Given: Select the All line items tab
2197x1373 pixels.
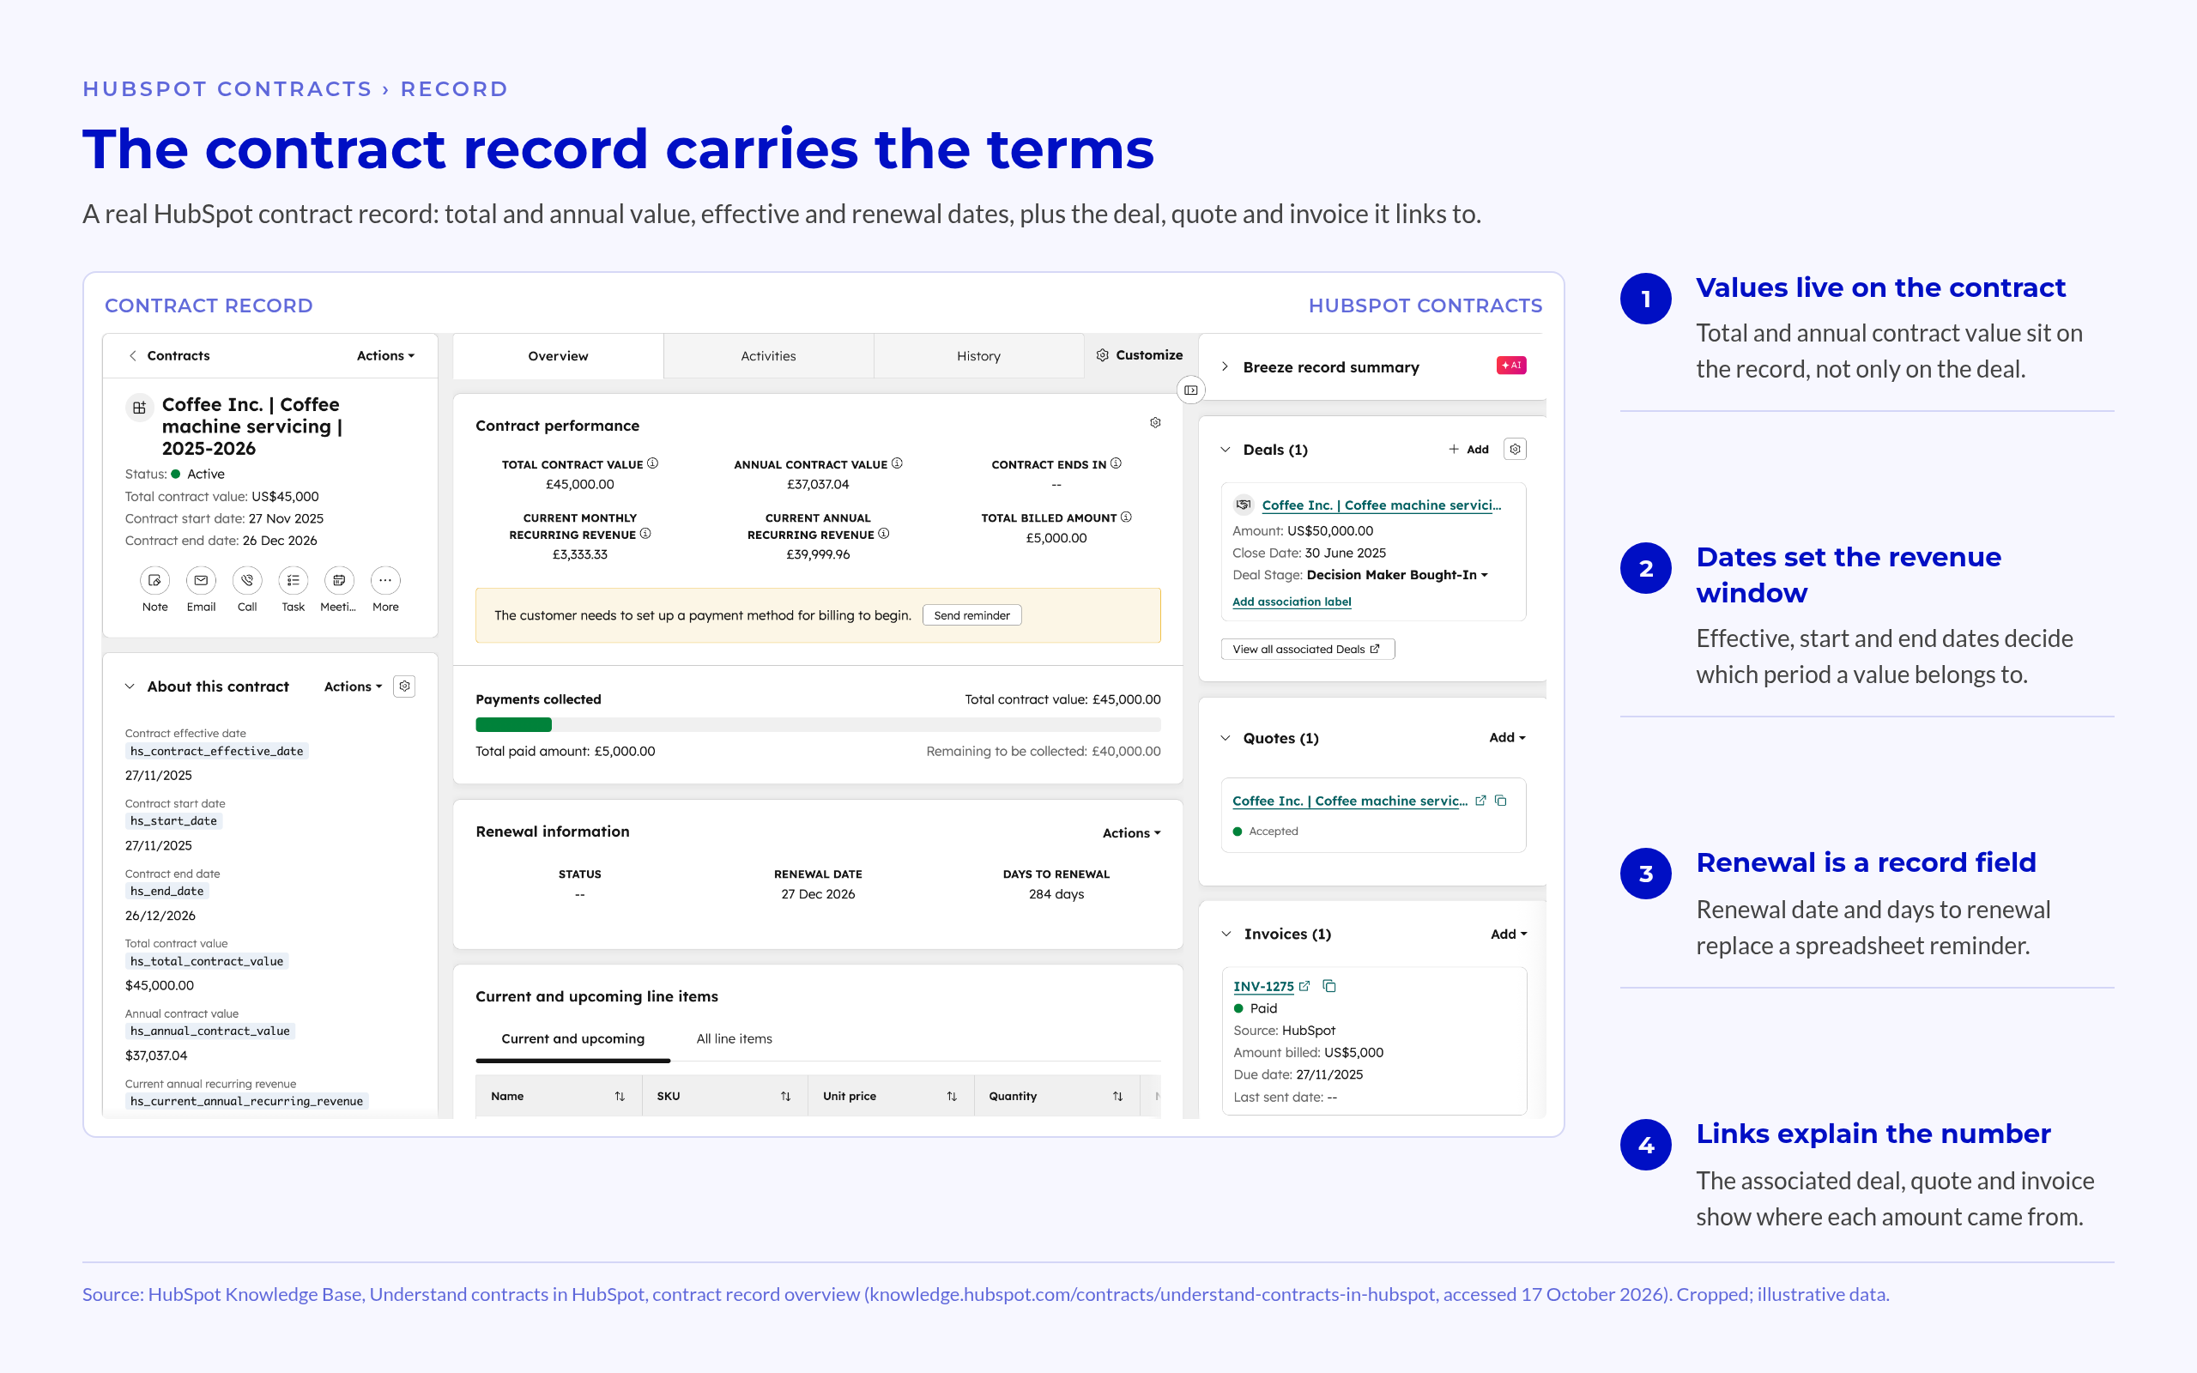Looking at the screenshot, I should pyautogui.click(x=734, y=1039).
